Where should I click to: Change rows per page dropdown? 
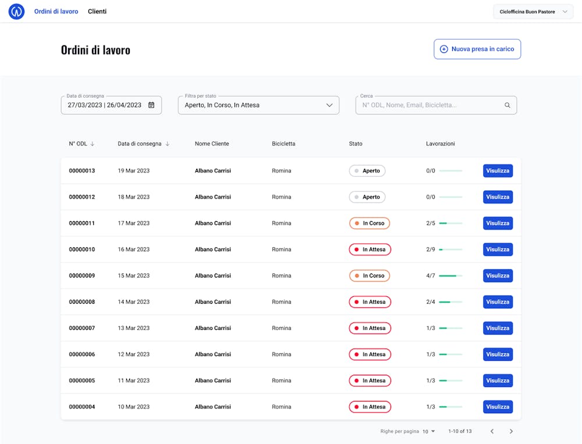coord(429,431)
